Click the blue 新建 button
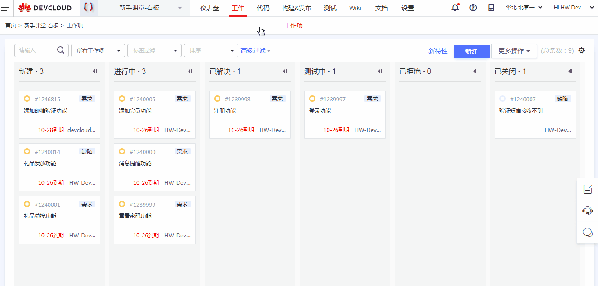 (x=471, y=51)
